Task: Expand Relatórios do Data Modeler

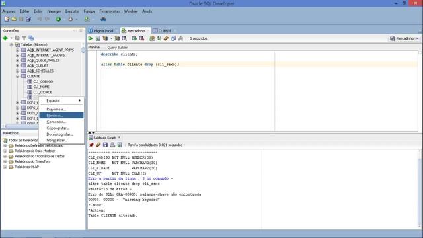Action: tap(5, 151)
